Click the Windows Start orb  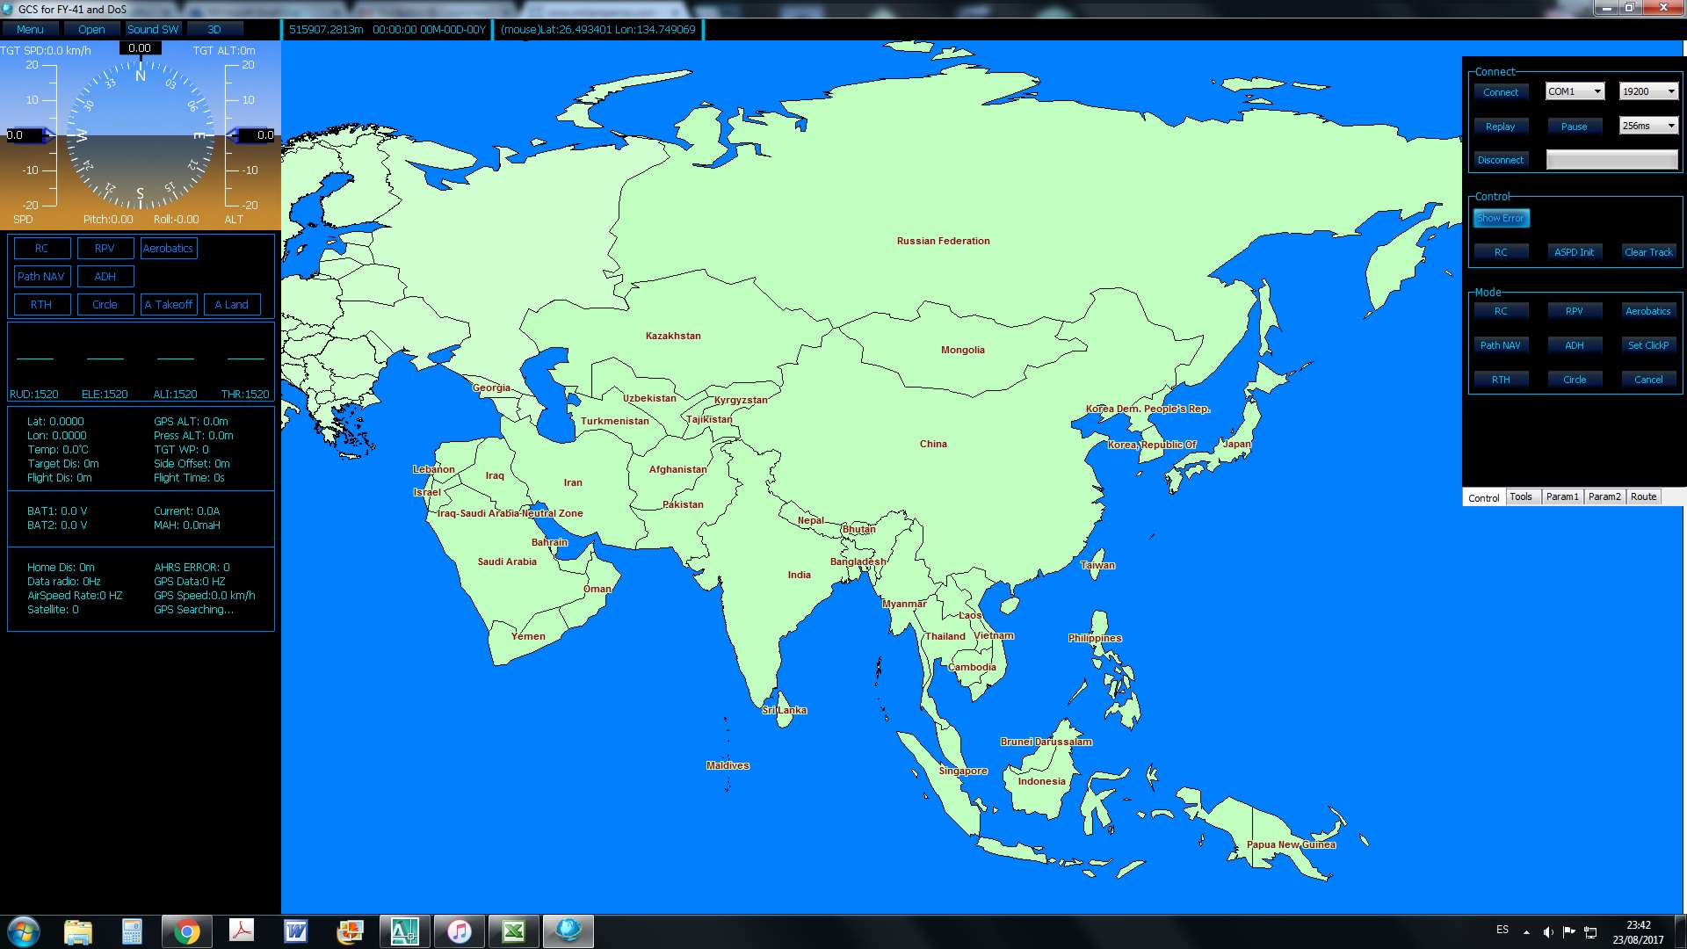(x=24, y=931)
